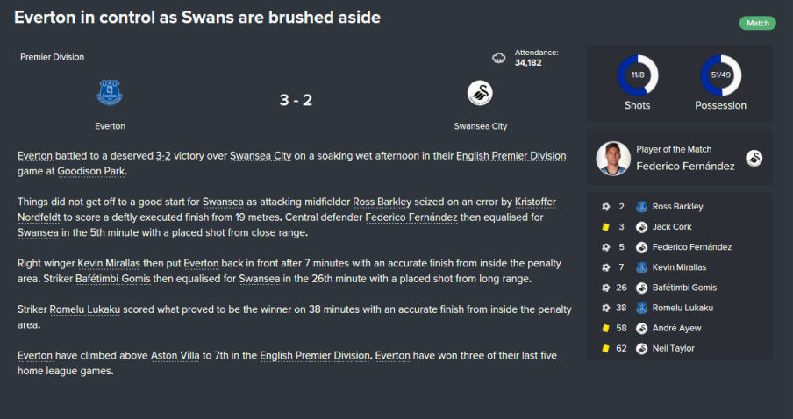
Task: Click the Possession donut chart
Action: [x=721, y=75]
